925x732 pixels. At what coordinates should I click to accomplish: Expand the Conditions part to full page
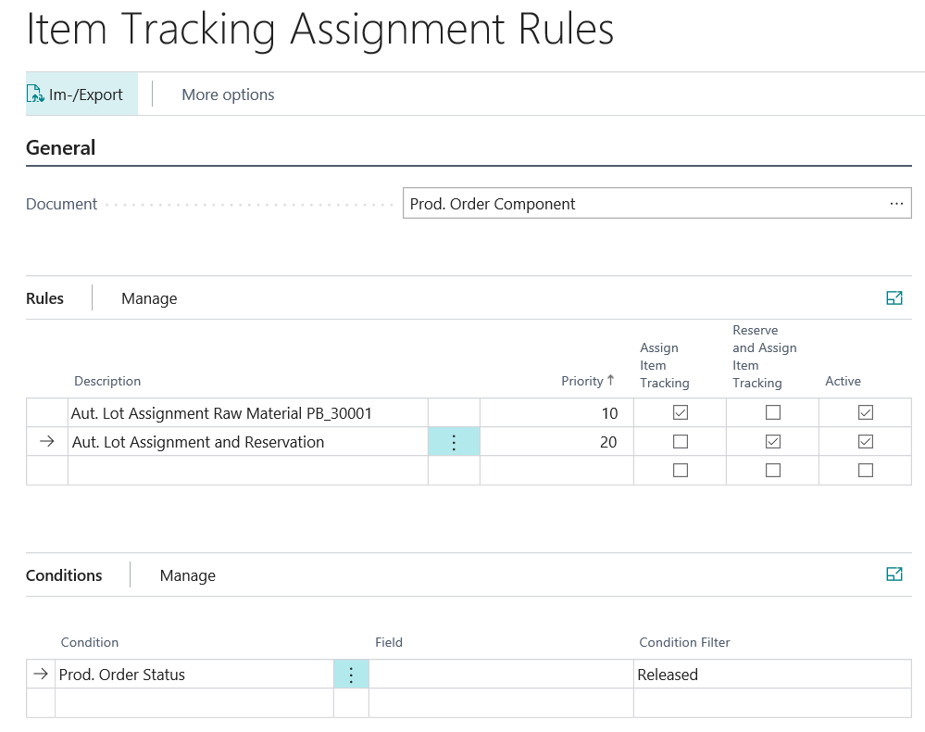894,574
